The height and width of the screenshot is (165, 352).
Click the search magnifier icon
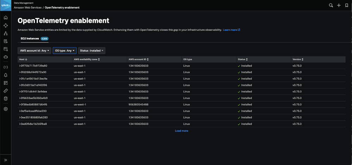point(331,5)
